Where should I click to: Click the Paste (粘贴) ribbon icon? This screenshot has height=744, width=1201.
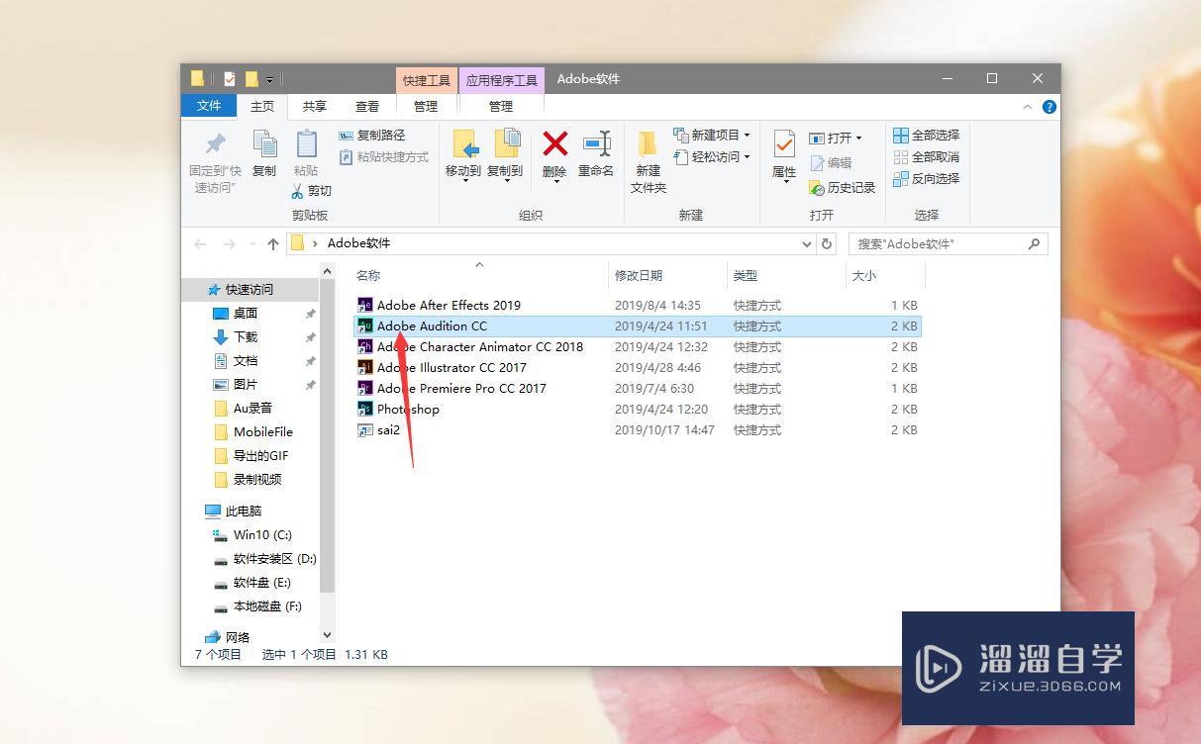(x=306, y=145)
